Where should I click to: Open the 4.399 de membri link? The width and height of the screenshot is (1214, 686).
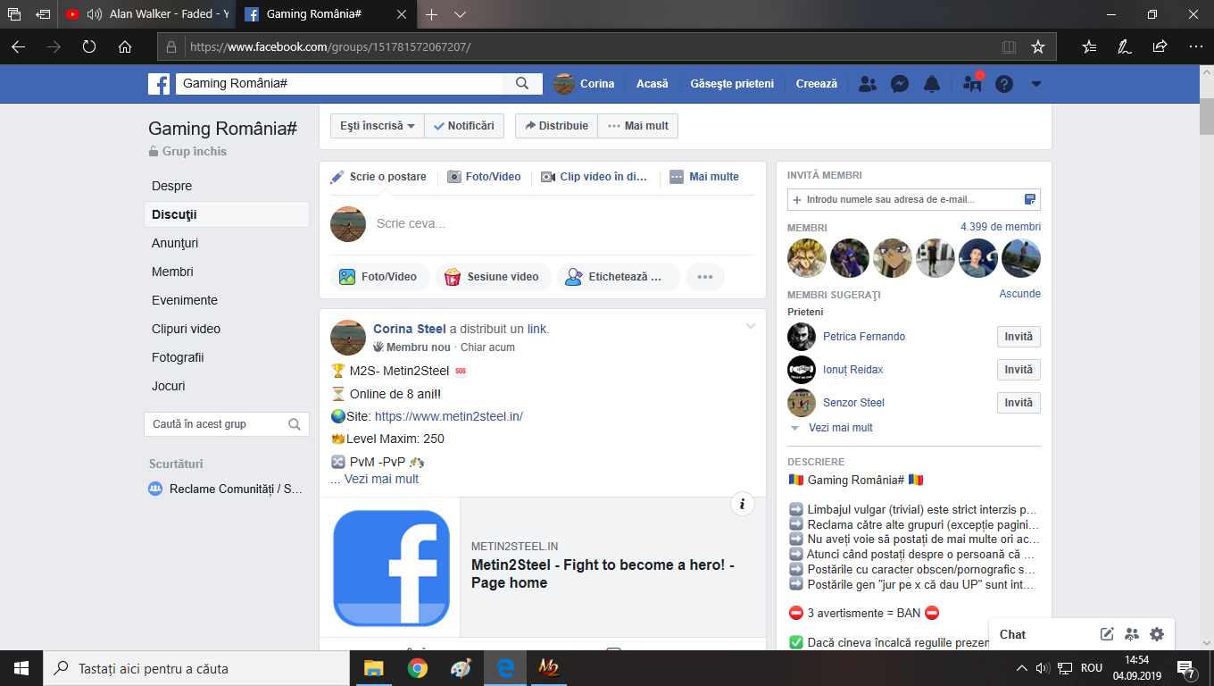coord(1001,227)
